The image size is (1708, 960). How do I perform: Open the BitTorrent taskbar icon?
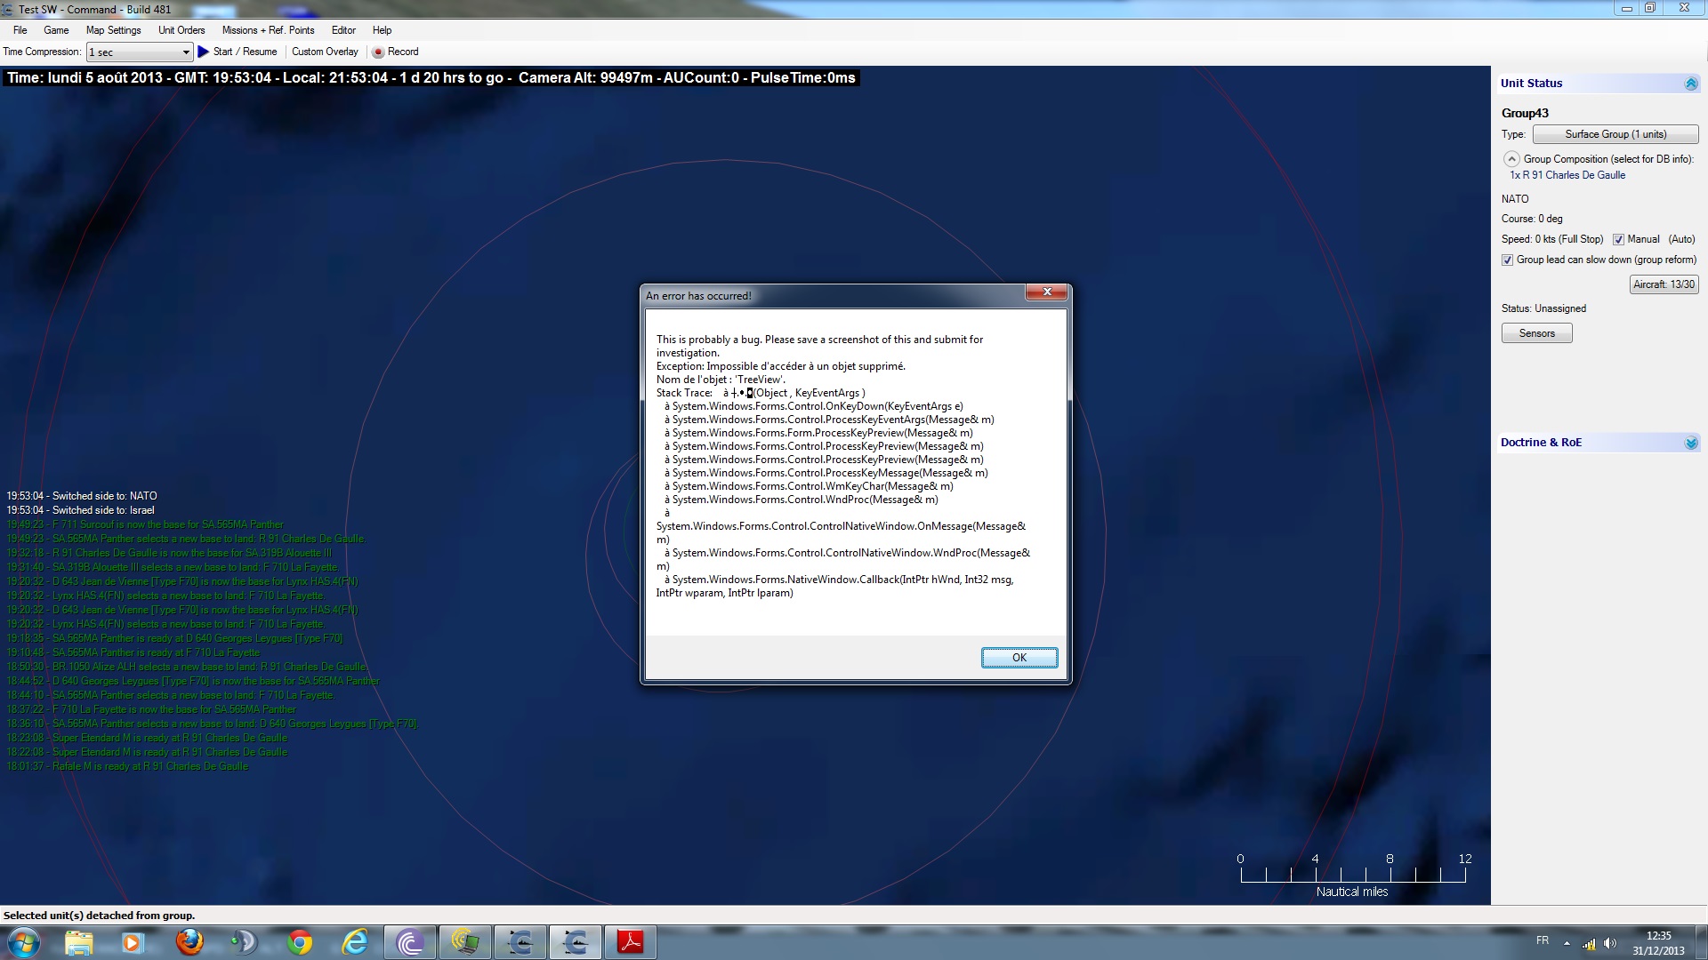click(x=410, y=941)
